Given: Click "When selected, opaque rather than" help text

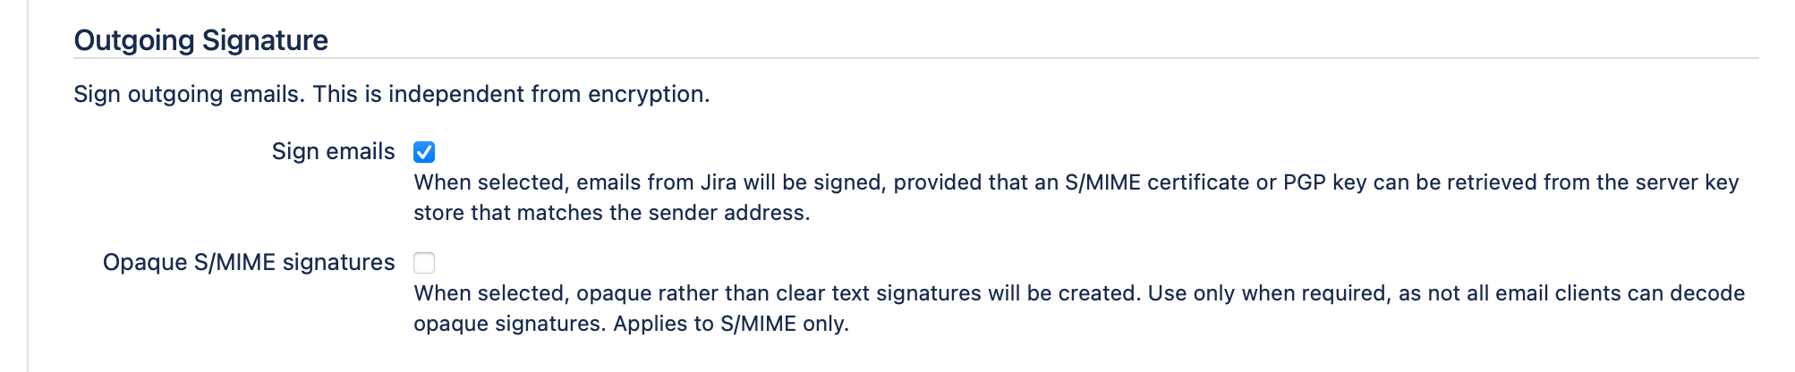Looking at the screenshot, I should coord(591,294).
